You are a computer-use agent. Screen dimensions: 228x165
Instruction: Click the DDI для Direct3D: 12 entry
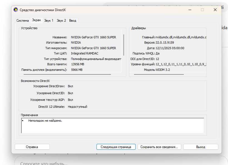[145, 59]
